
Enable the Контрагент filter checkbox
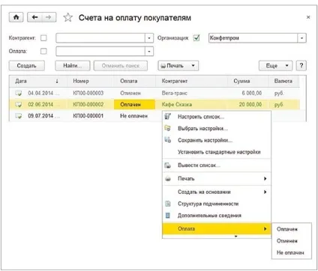click(43, 38)
